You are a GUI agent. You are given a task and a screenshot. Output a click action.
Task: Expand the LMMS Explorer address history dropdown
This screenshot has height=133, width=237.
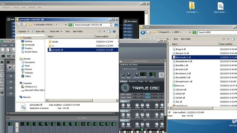(190, 32)
